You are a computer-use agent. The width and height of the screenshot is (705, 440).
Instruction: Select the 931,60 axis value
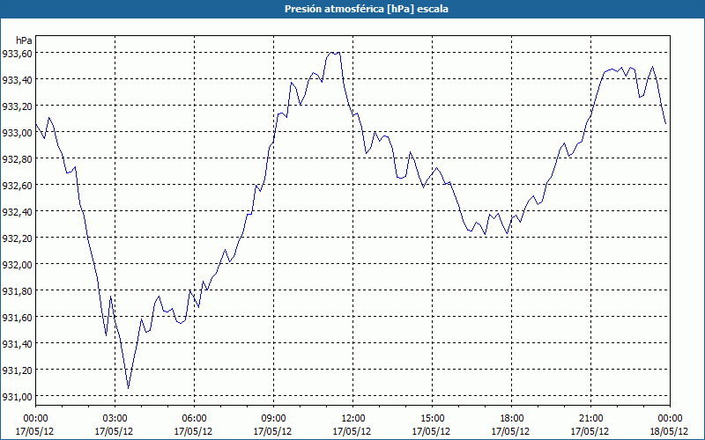pyautogui.click(x=17, y=318)
